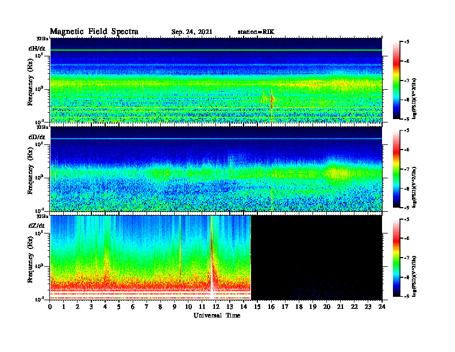Click the black no-data region of dZ/dt panel

point(317,258)
